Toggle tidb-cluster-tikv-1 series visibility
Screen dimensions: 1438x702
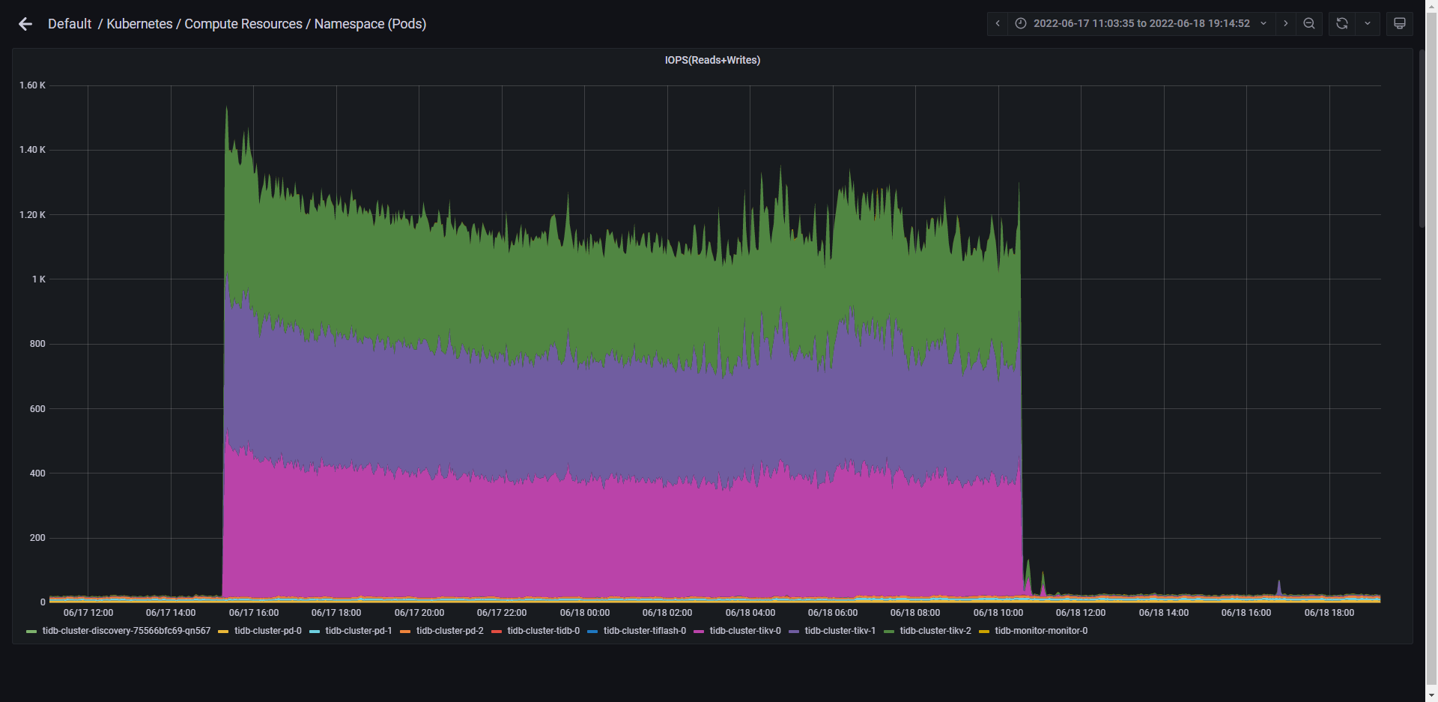[840, 631]
